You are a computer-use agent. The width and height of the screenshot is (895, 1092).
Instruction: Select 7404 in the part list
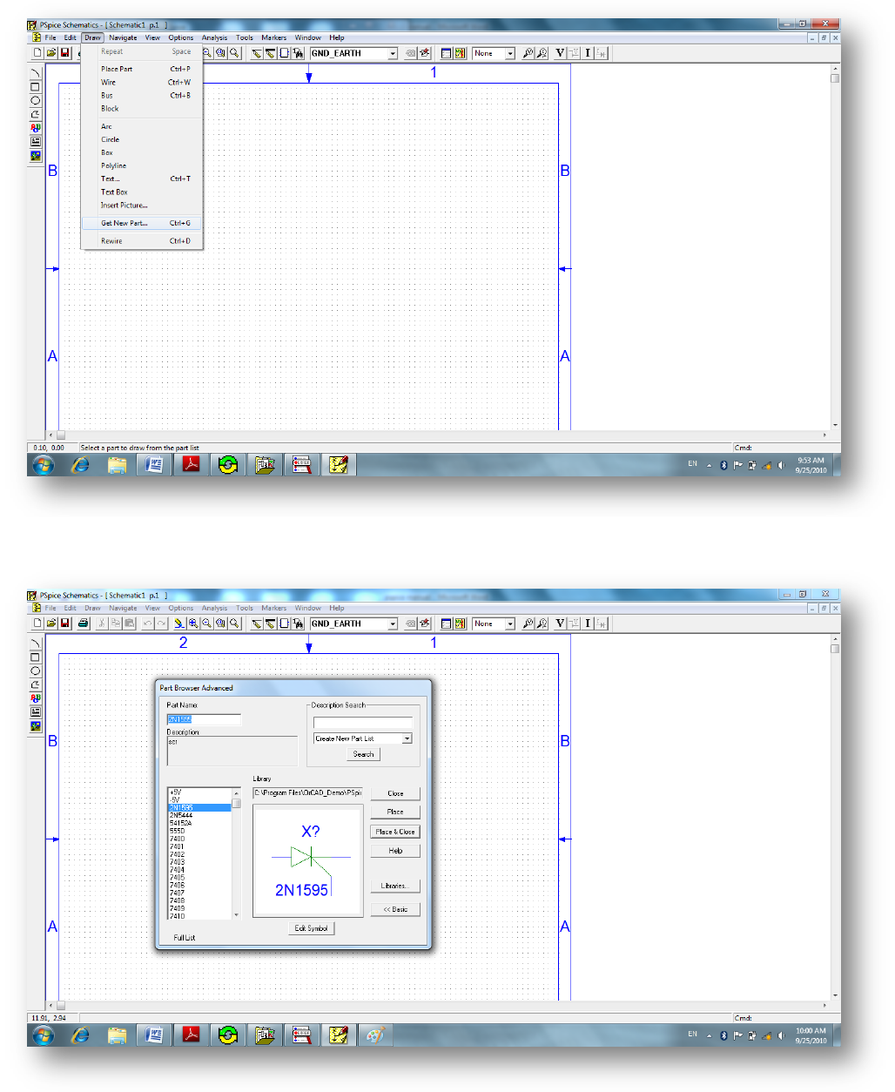point(199,870)
